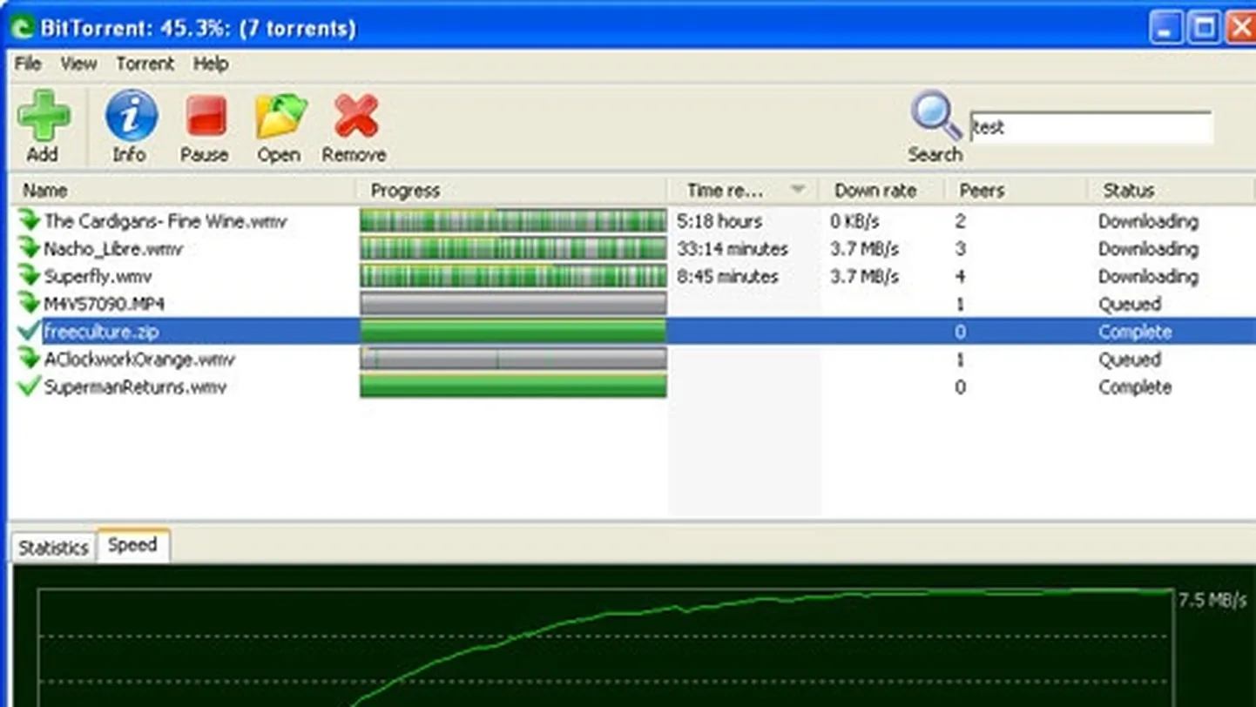Click the '5:18 hours' time remaining value
Image resolution: width=1256 pixels, height=707 pixels.
[x=719, y=221]
